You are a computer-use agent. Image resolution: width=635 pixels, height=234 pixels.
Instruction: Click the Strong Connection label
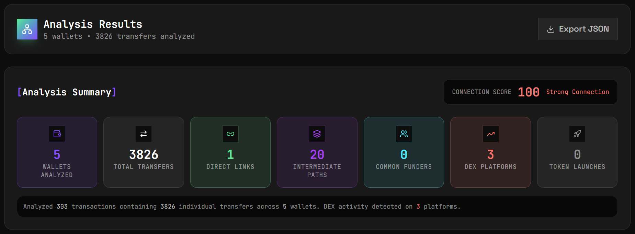pyautogui.click(x=577, y=92)
